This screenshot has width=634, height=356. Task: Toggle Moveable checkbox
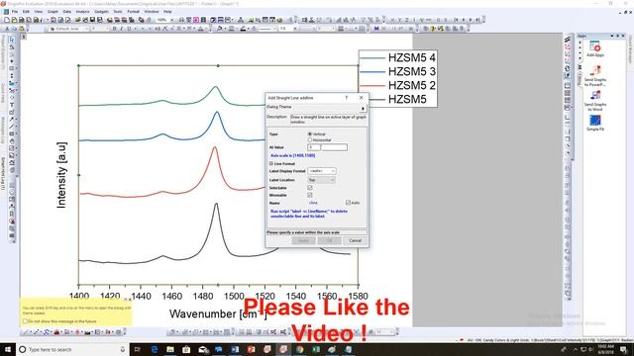pos(310,195)
